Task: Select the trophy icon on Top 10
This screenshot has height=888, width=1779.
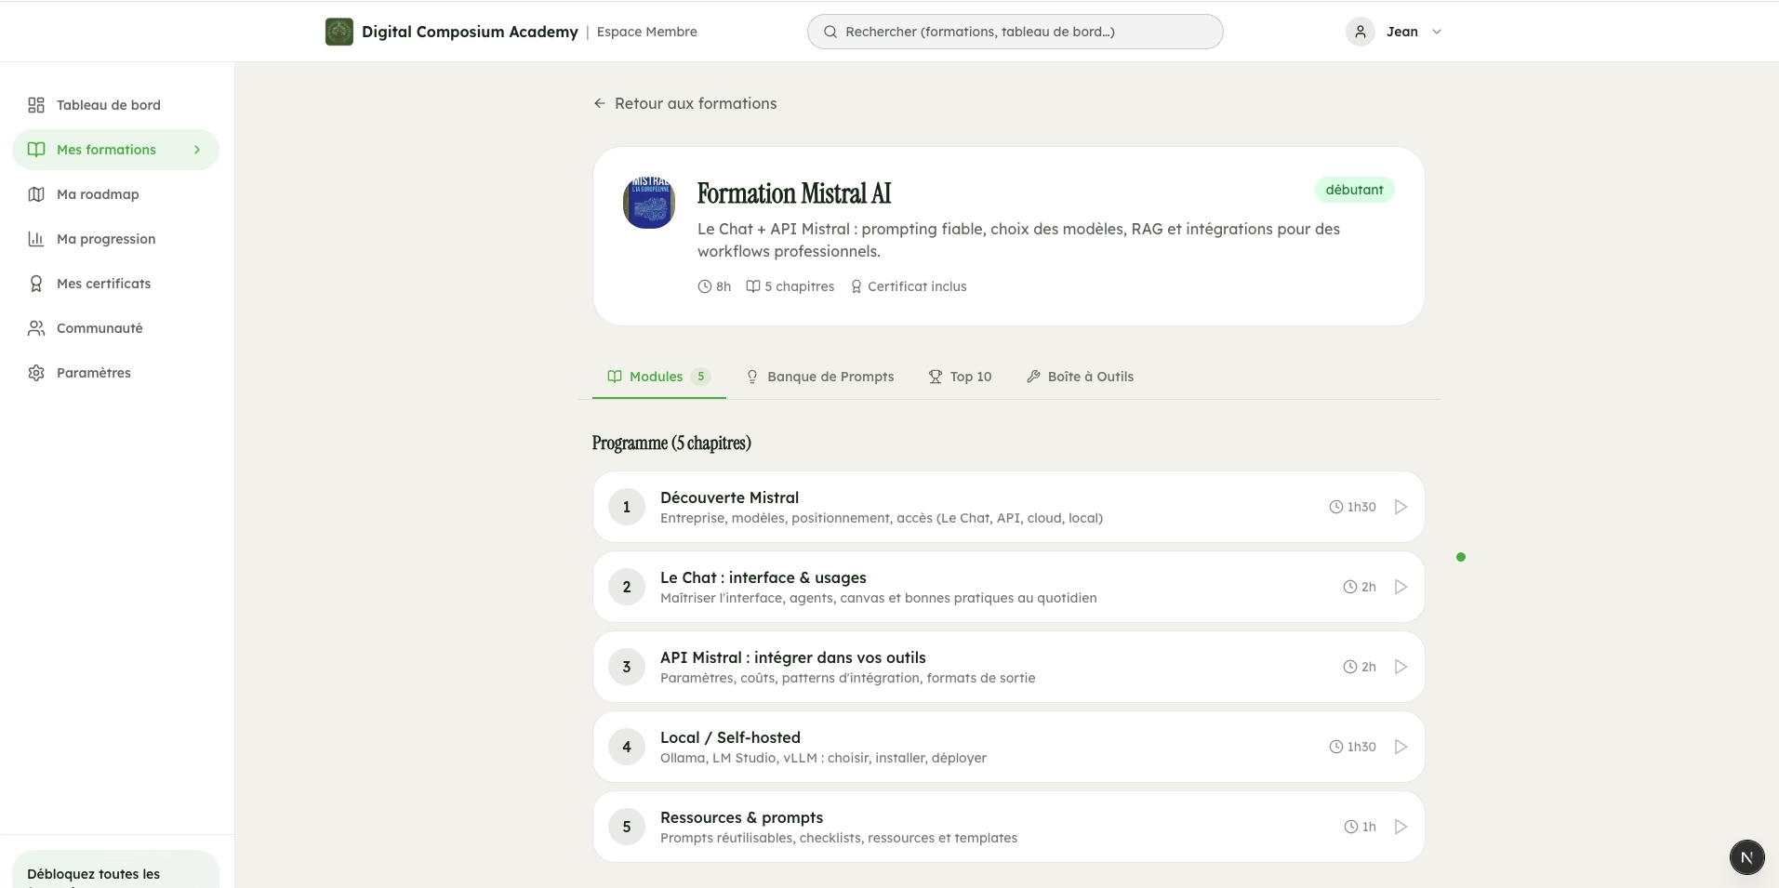Action: click(936, 377)
